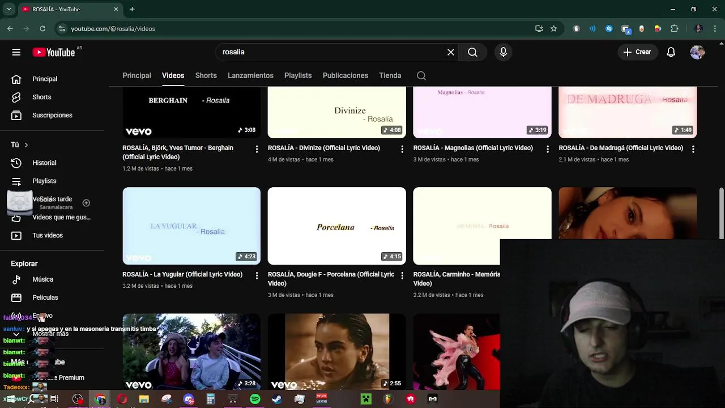Screen dimensions: 725x408
Task: Open the Playlists channel tab
Action: (298, 75)
